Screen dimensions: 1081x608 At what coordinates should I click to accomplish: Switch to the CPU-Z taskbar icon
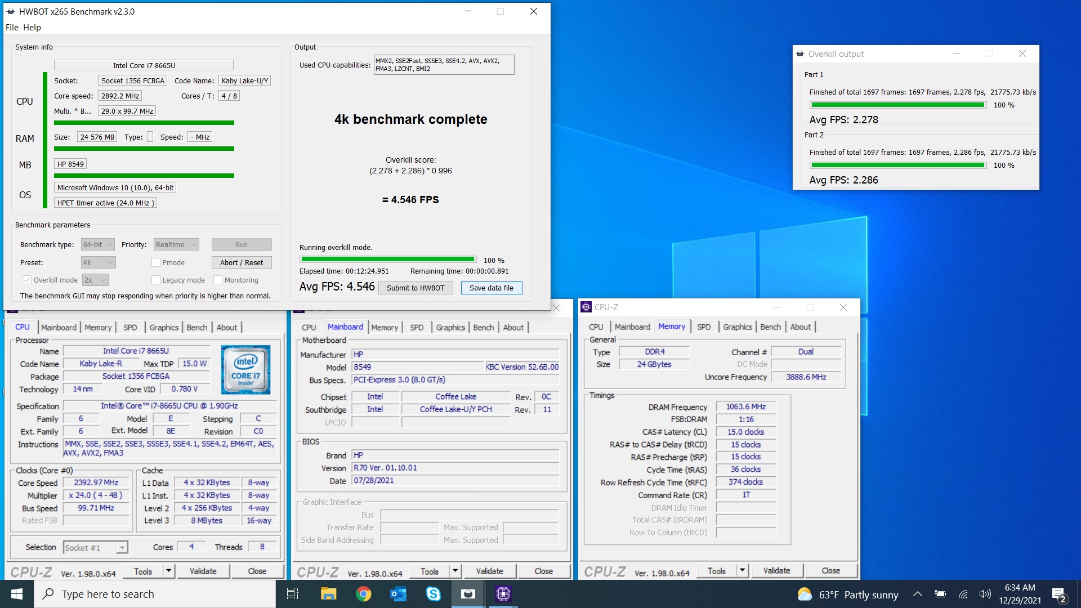[x=503, y=594]
